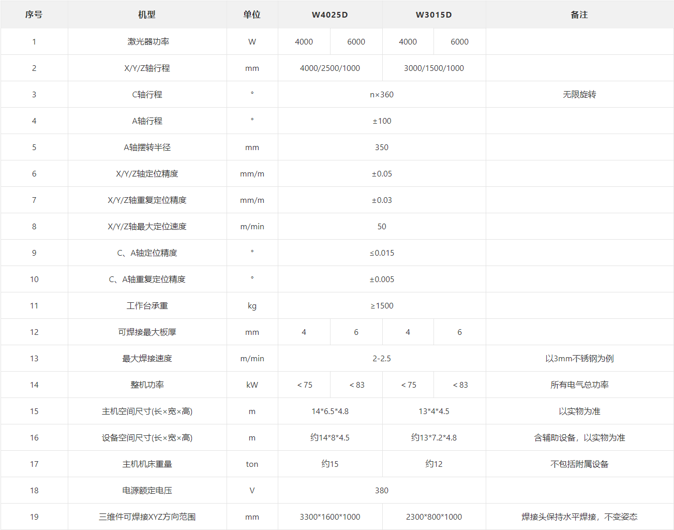This screenshot has width=674, height=530.
Task: Select the n×360 C-axis value
Action: 382,94
